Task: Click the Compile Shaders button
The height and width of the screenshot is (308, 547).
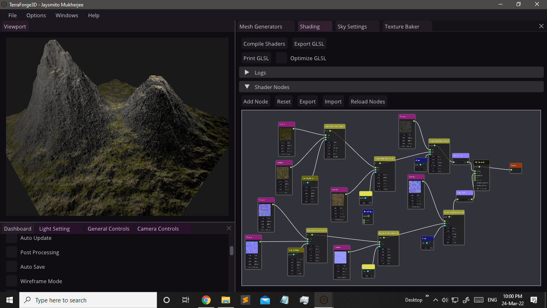Action: click(x=264, y=44)
